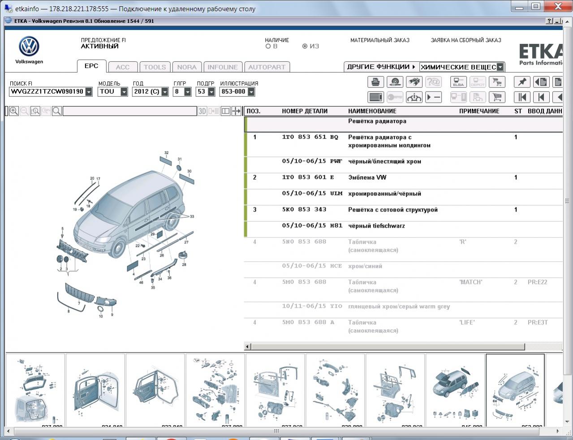Select part number 1T0 853 651 BQ
Viewport: 573px width, 440px height.
310,137
